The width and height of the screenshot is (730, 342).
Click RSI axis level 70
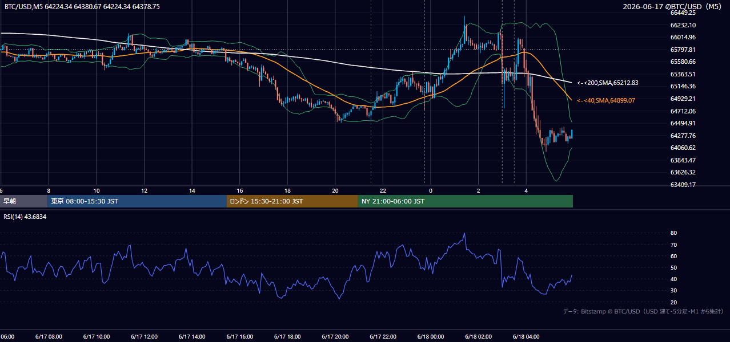(673, 245)
